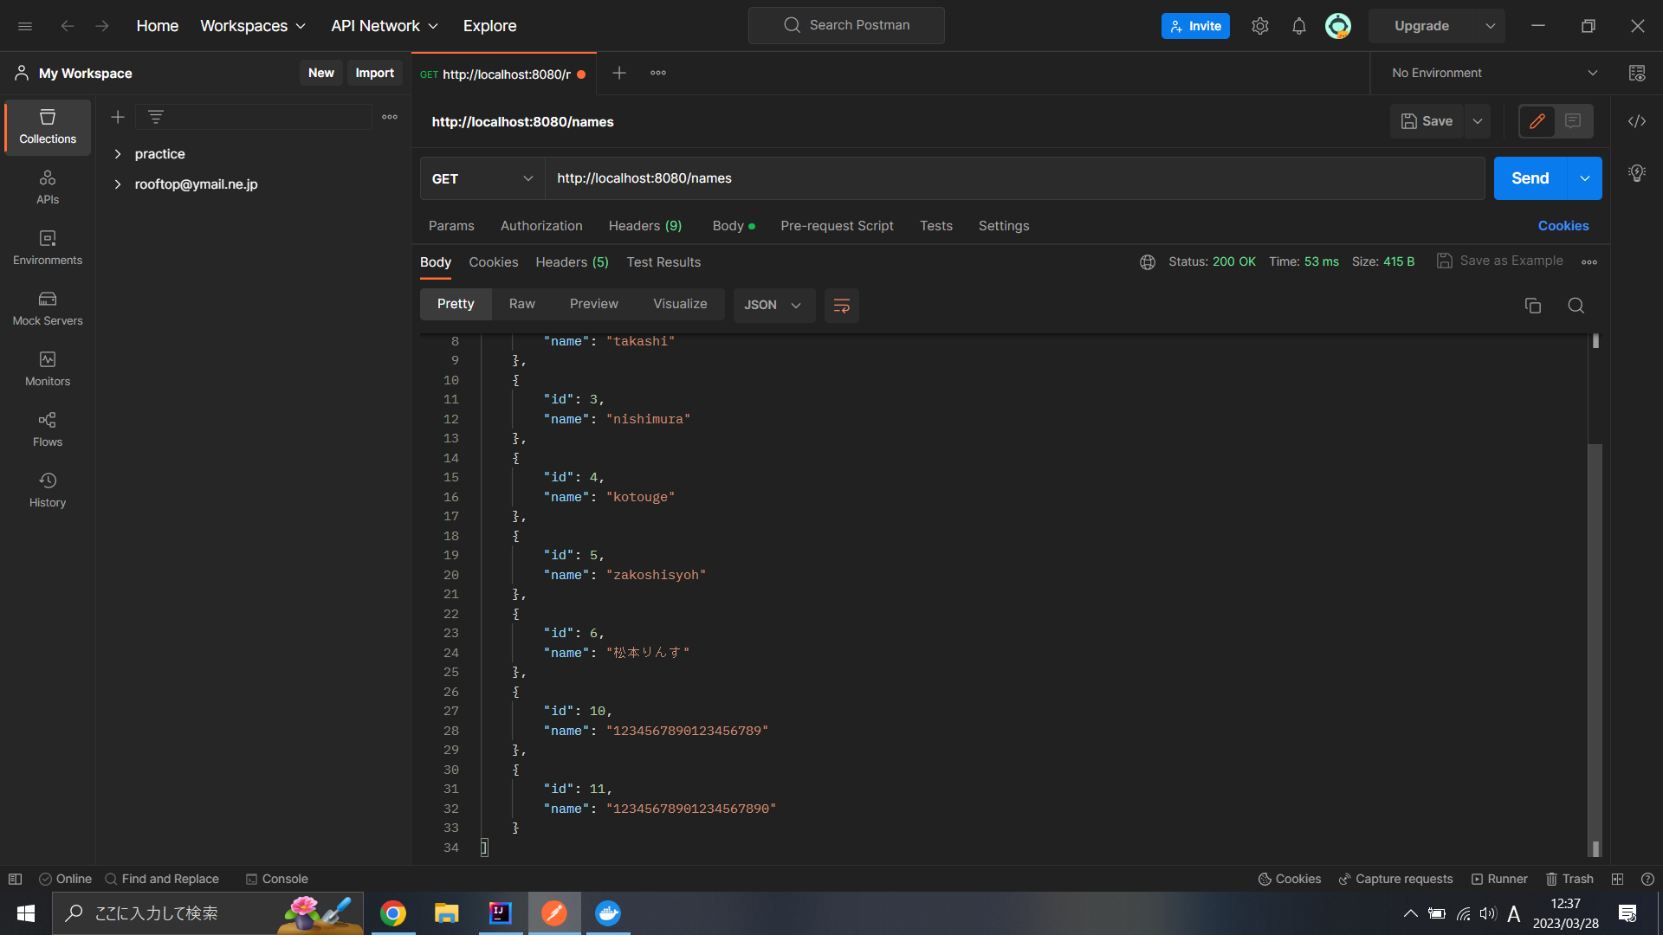The width and height of the screenshot is (1663, 935).
Task: Open the HTTP method GET dropdown
Action: pos(482,178)
